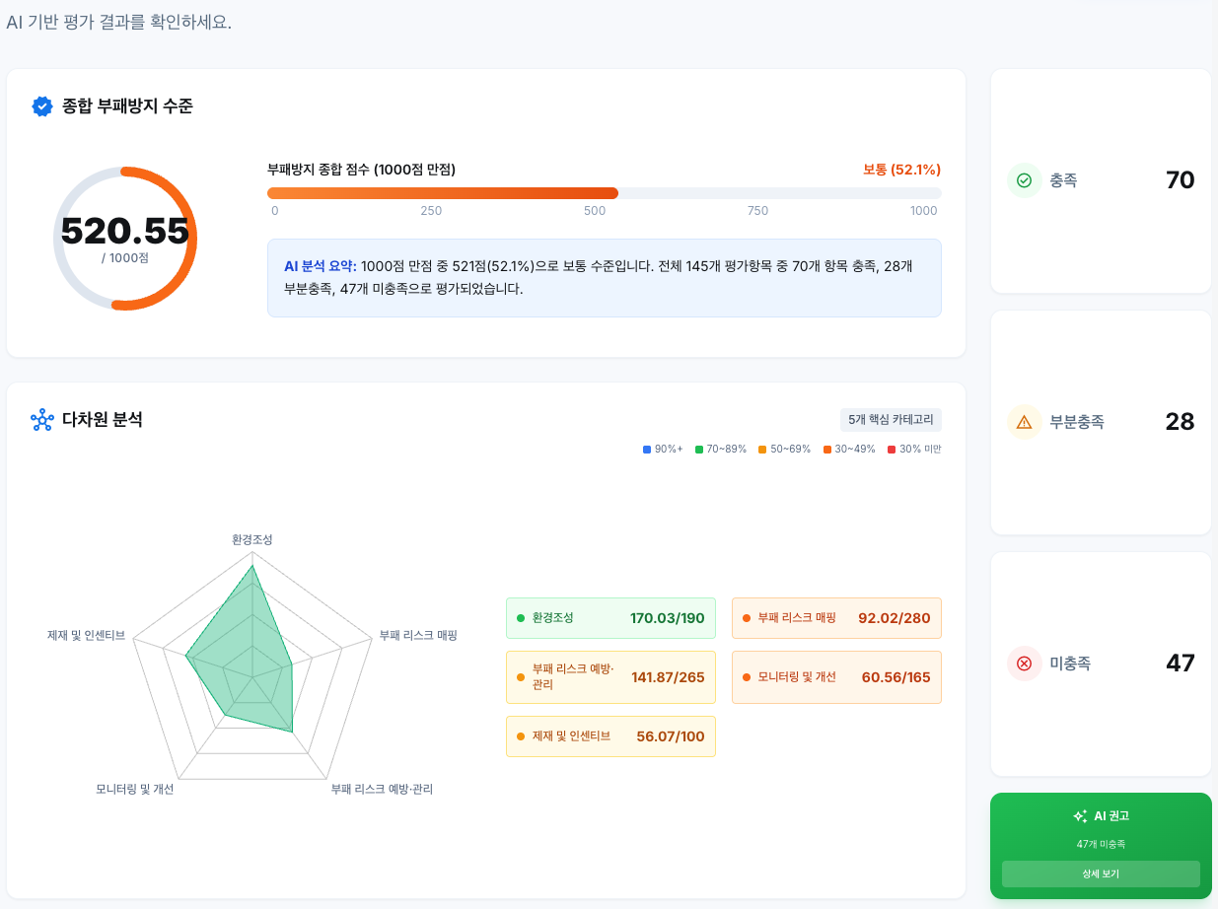Click the 환경조성 label on radar chart

(252, 539)
